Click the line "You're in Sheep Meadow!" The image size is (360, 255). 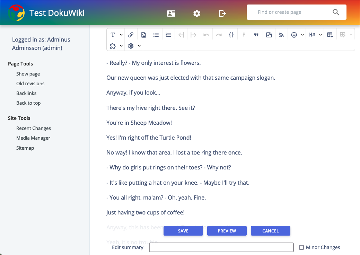139,123
